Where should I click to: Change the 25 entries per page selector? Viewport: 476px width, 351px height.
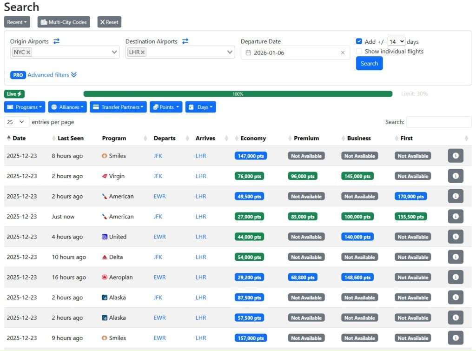(16, 122)
